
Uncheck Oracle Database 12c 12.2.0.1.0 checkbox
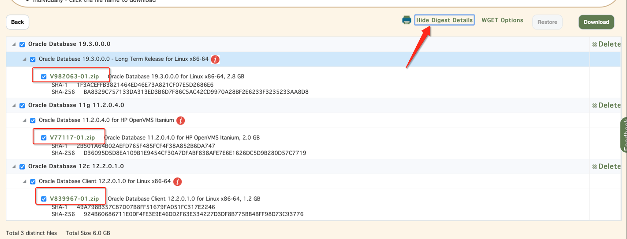(x=22, y=167)
